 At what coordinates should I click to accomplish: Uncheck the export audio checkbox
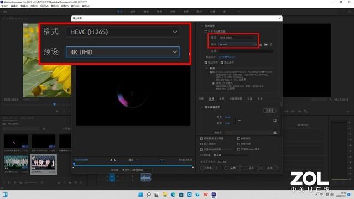(222, 62)
